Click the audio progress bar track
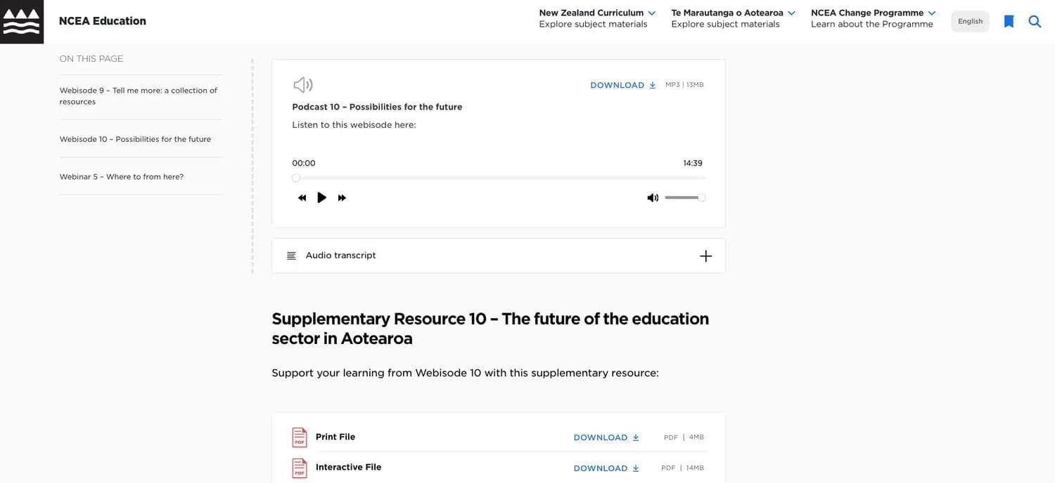The image size is (1055, 483). 499,178
